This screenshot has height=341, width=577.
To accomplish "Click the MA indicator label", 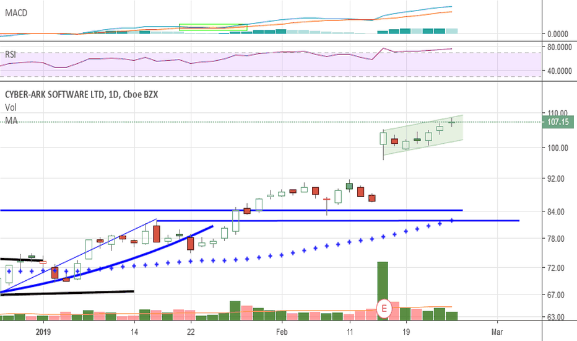I will [x=11, y=120].
